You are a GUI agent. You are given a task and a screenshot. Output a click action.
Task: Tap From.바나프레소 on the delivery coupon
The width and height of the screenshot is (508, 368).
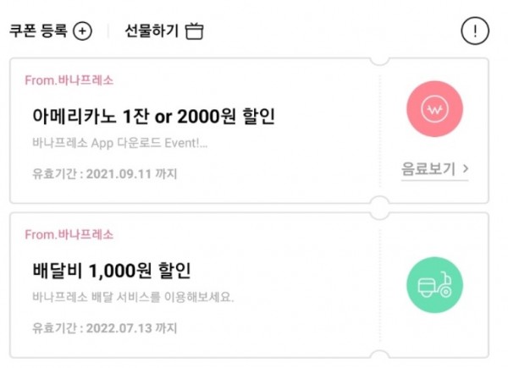tap(69, 234)
